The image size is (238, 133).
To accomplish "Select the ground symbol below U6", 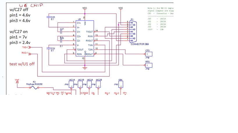I will (85, 68).
